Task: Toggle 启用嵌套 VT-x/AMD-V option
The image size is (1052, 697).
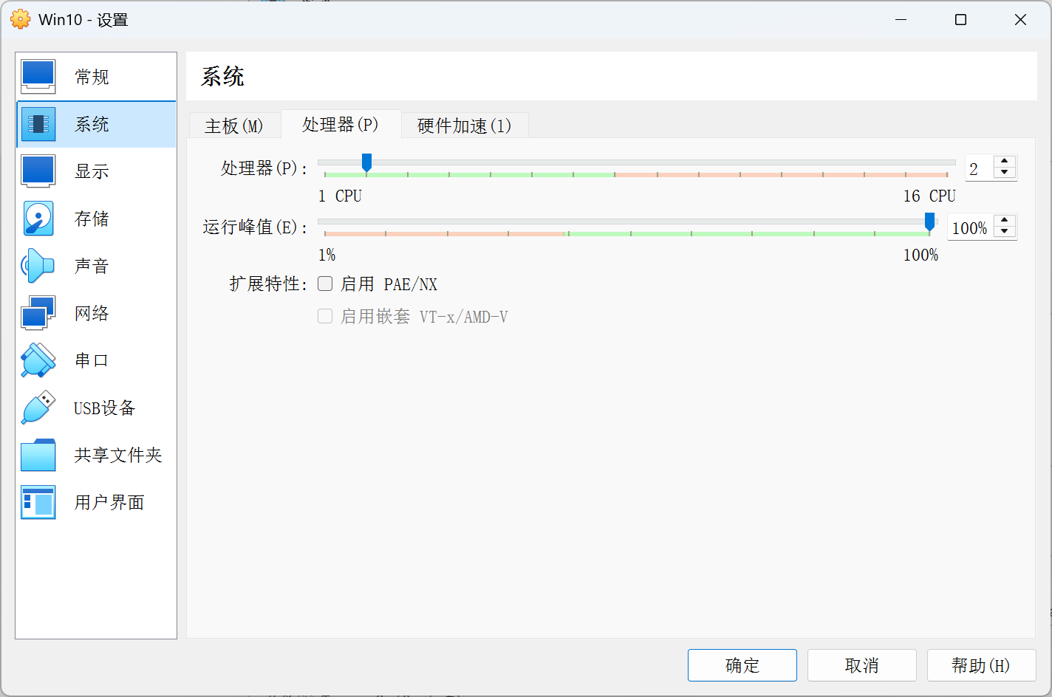Action: tap(325, 315)
